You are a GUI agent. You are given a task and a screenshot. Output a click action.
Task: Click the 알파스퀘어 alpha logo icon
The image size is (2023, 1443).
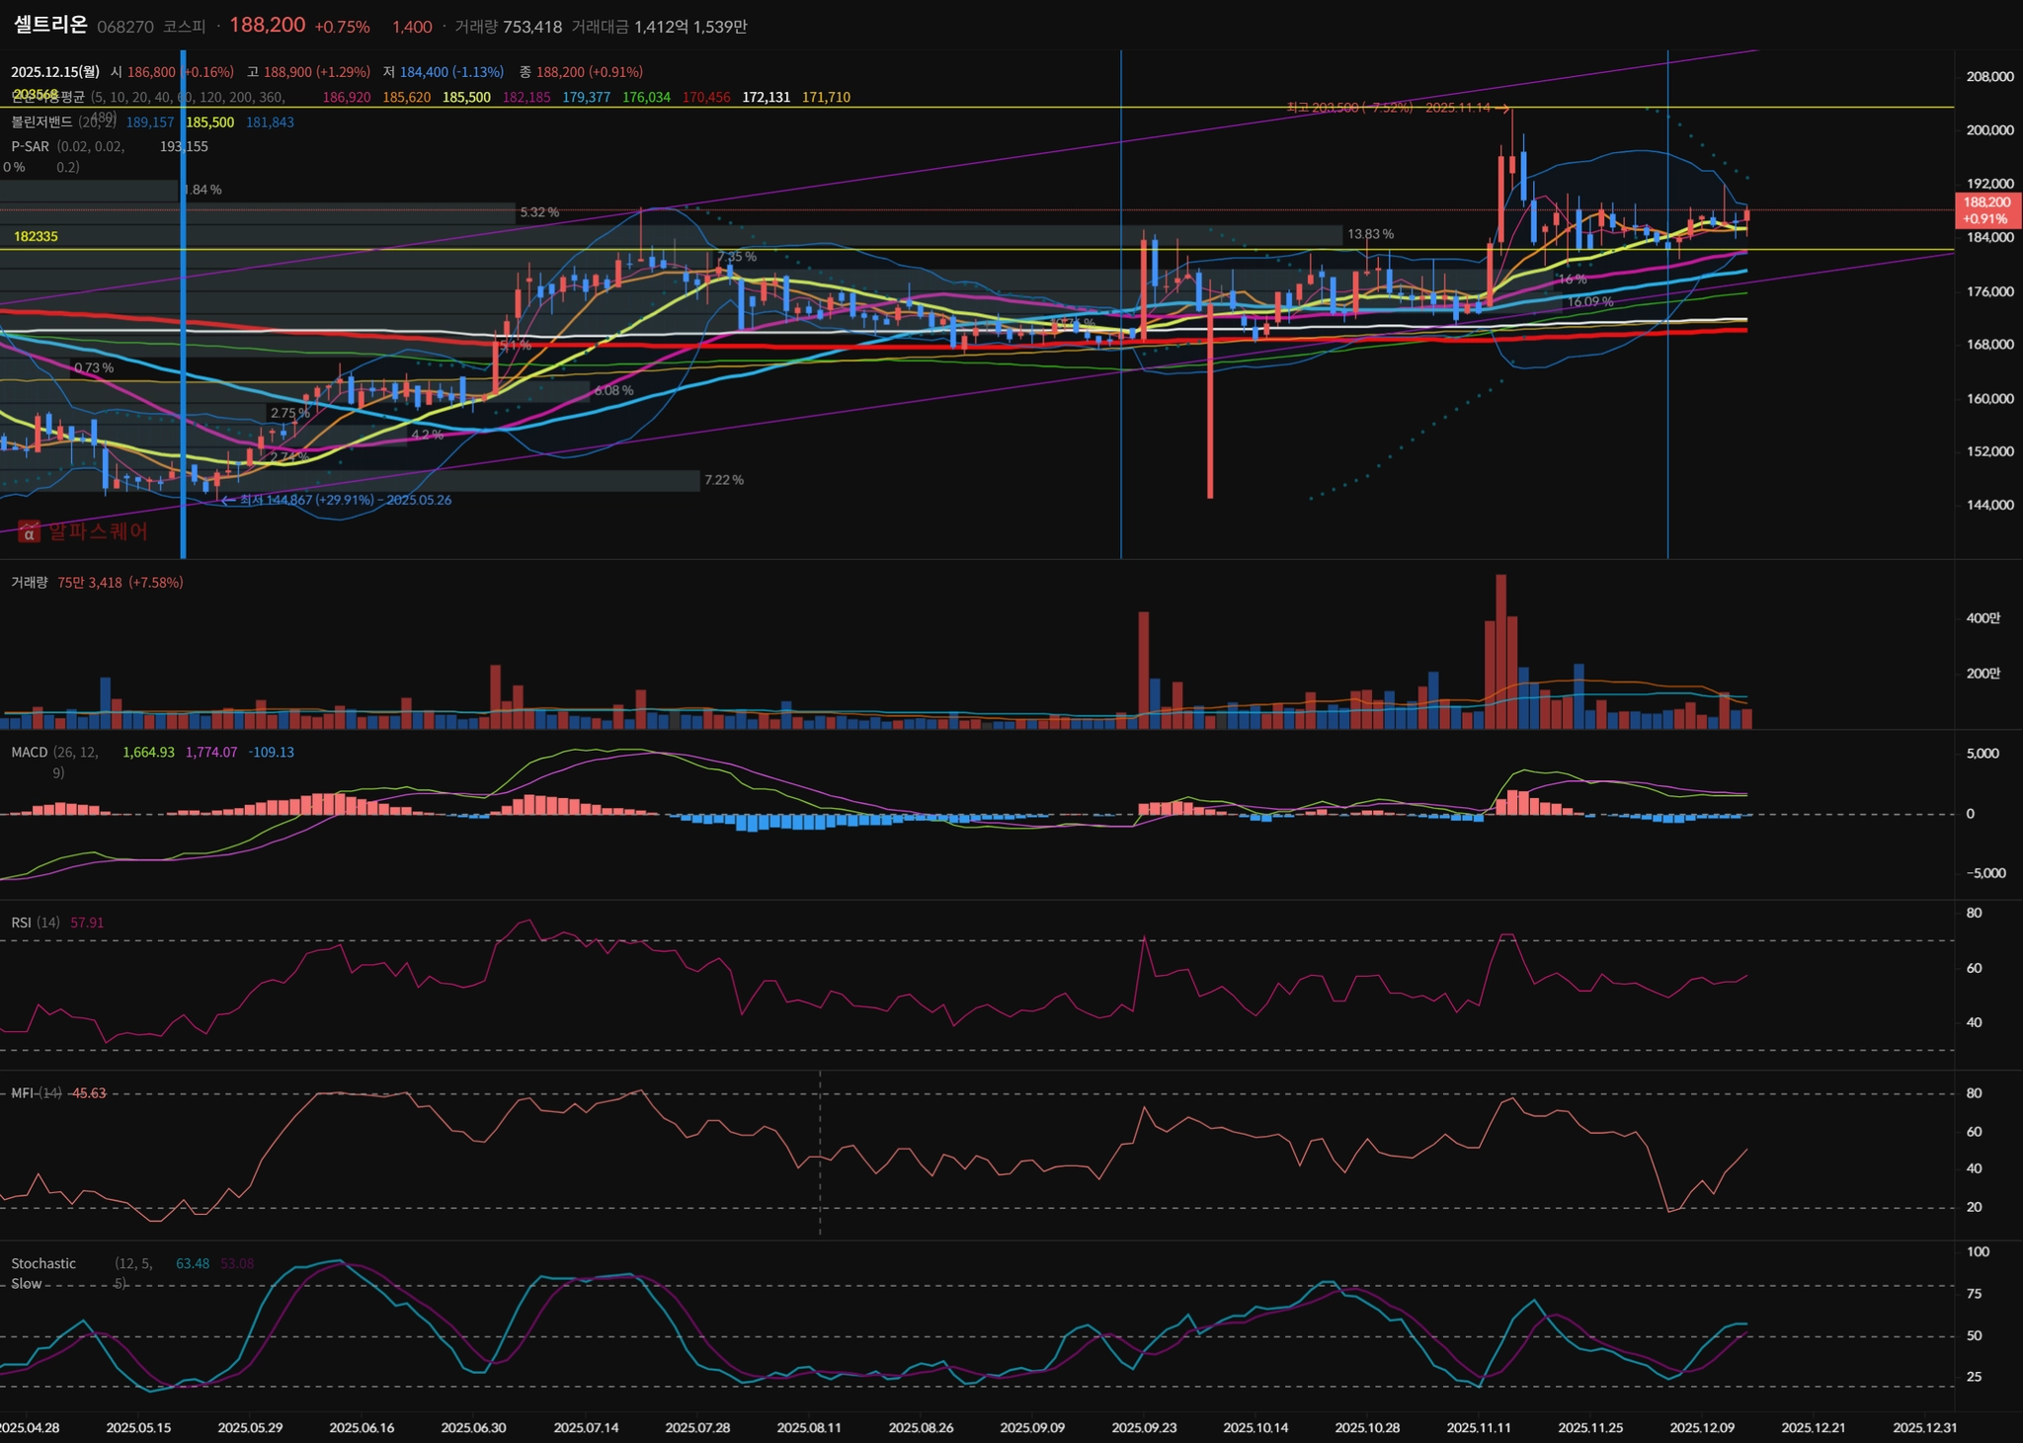tap(29, 532)
